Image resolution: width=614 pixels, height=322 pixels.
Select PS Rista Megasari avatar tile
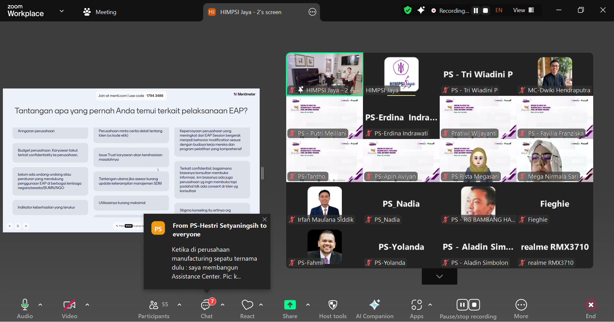point(478,161)
